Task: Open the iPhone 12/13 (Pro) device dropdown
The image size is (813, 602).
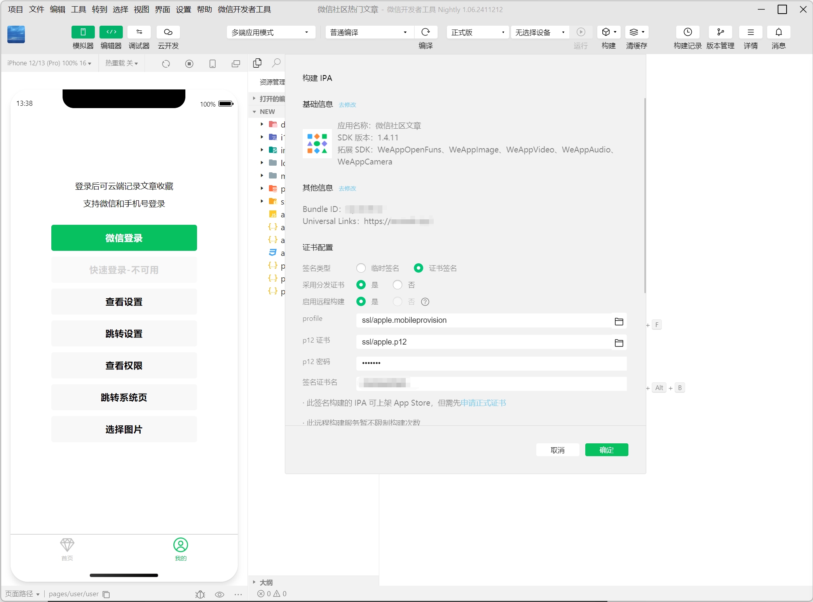Action: pos(49,63)
